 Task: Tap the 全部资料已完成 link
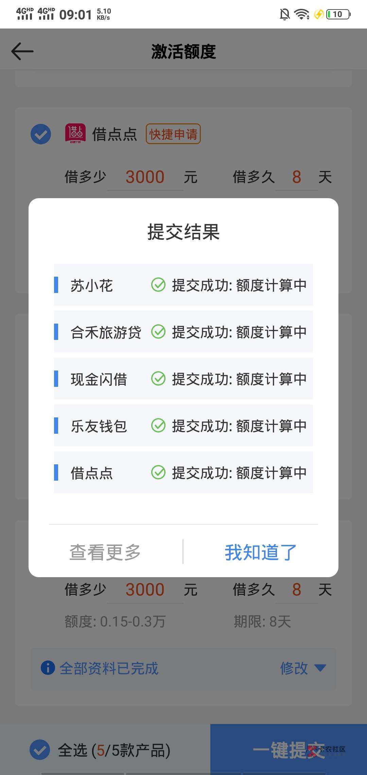click(x=109, y=668)
